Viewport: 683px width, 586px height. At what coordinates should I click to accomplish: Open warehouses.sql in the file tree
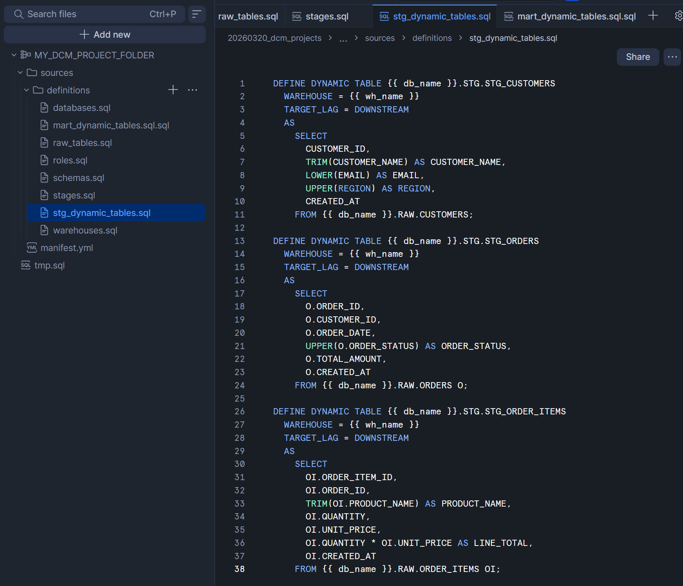[x=85, y=230]
